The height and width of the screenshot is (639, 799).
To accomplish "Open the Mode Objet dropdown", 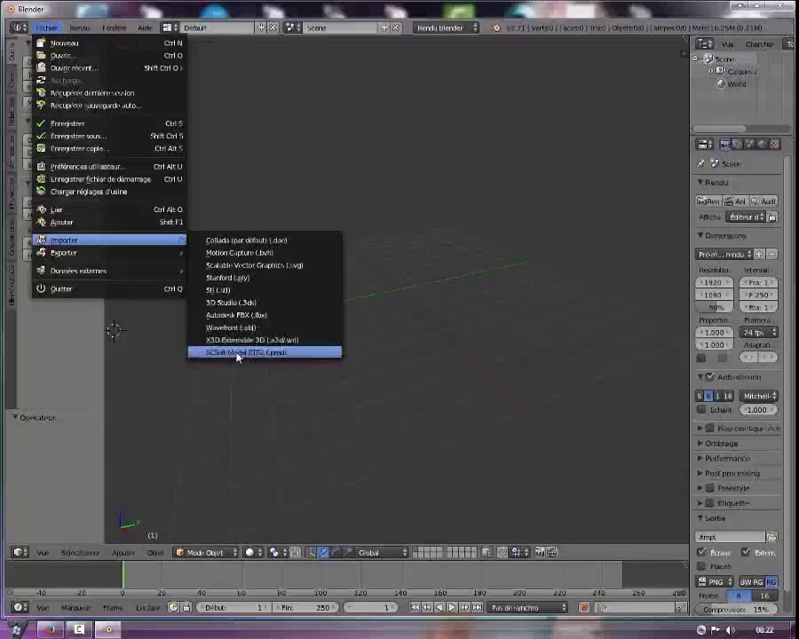I will click(206, 552).
